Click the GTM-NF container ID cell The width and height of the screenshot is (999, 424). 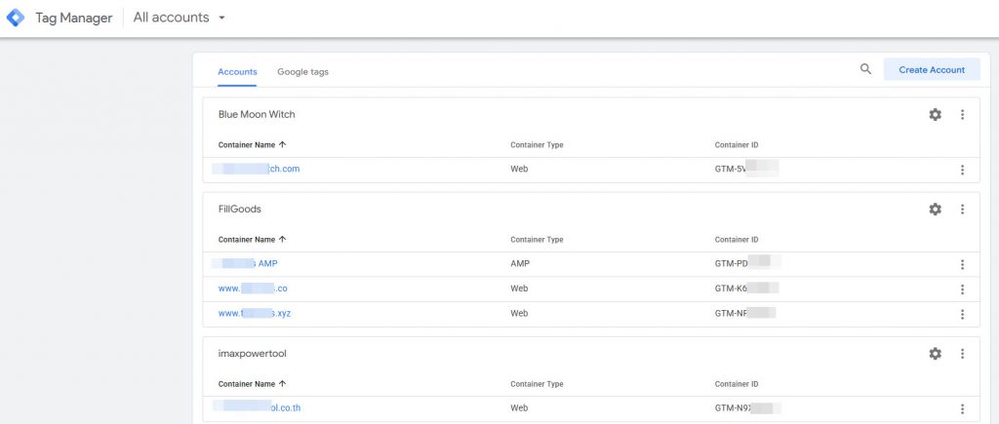coord(745,313)
